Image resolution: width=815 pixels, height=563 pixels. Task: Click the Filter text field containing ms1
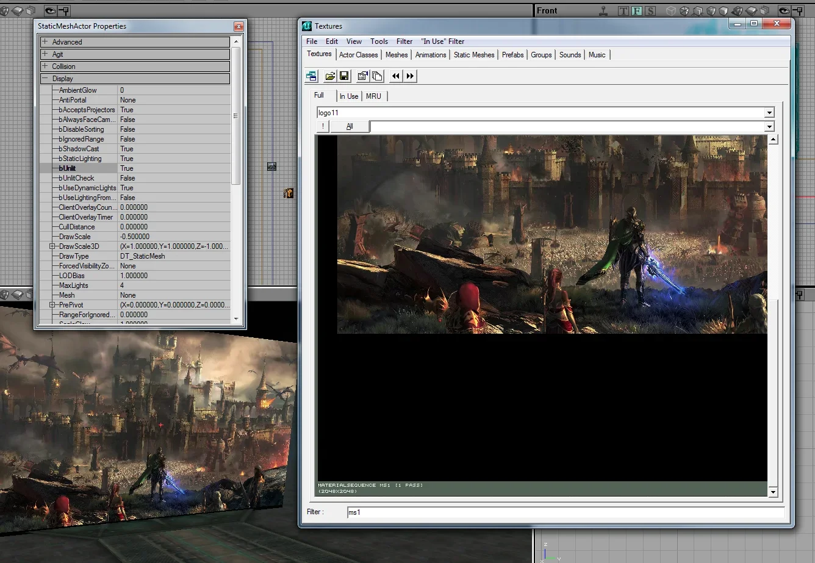pyautogui.click(x=565, y=512)
